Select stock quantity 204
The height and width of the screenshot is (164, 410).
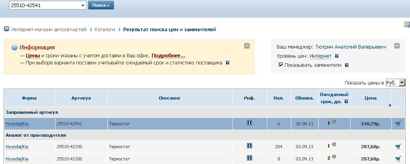[279, 147]
